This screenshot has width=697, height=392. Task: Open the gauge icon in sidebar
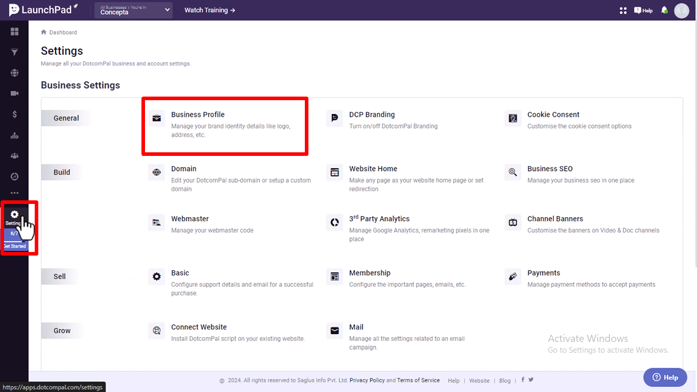[14, 176]
